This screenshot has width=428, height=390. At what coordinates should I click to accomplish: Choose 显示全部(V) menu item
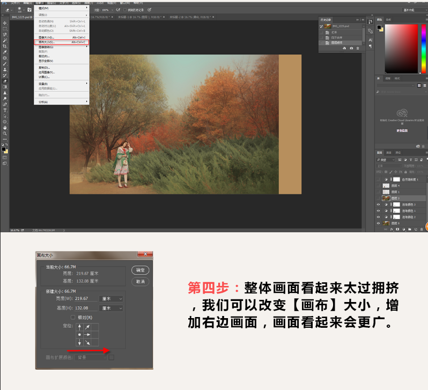point(62,61)
